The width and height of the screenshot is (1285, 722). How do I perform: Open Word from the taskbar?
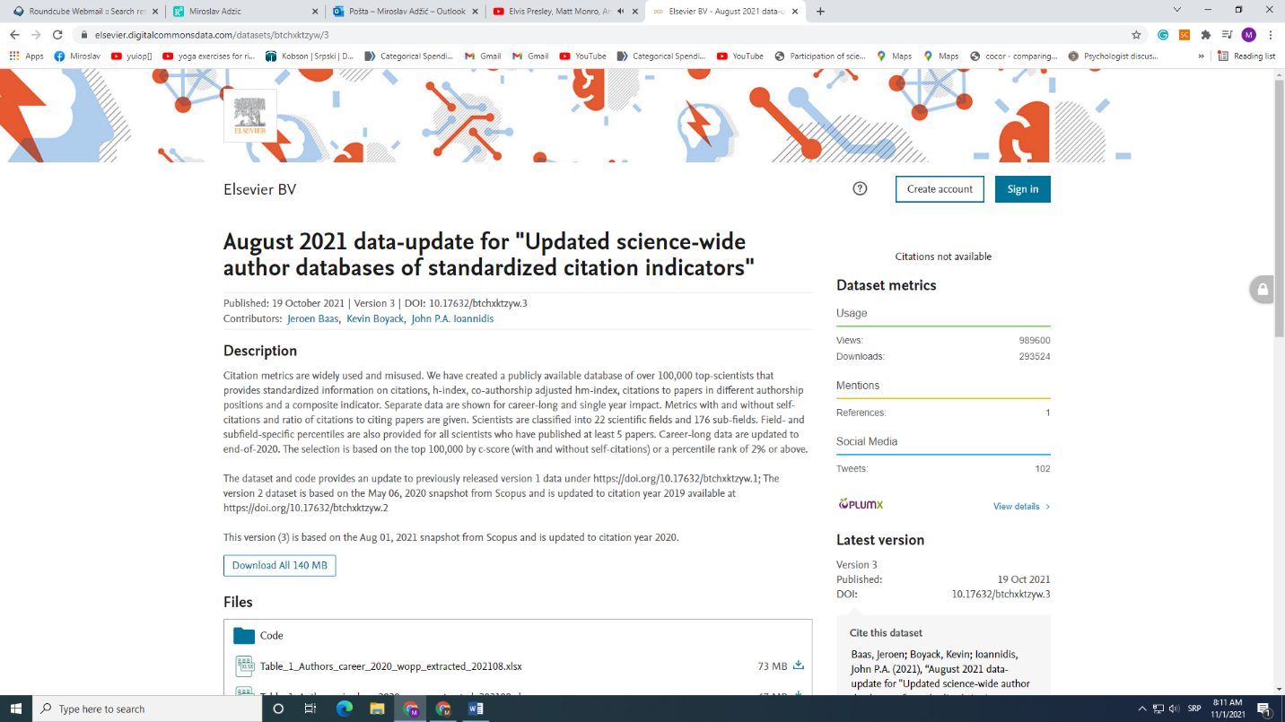[476, 709]
